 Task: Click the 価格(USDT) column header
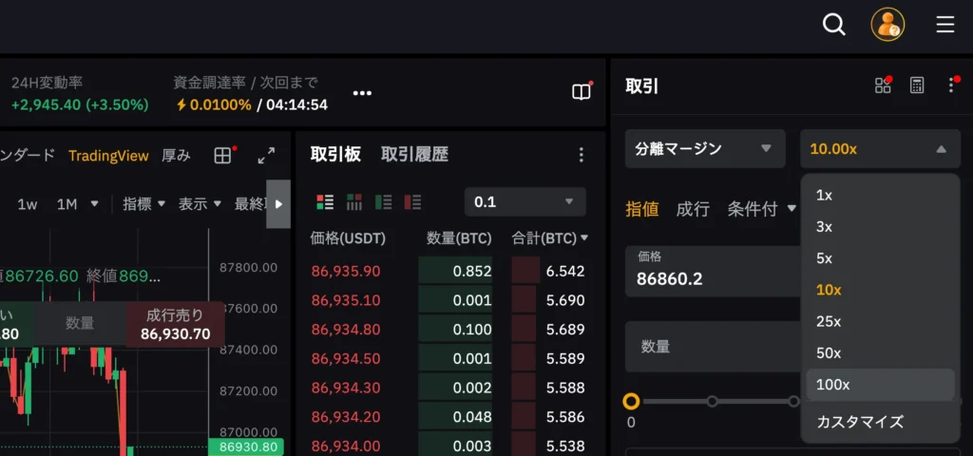(x=348, y=238)
